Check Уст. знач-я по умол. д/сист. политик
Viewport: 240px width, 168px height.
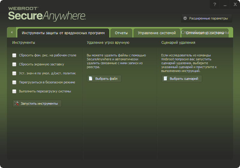14,73
